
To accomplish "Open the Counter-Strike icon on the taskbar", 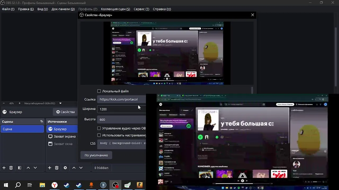I will (x=140, y=185).
